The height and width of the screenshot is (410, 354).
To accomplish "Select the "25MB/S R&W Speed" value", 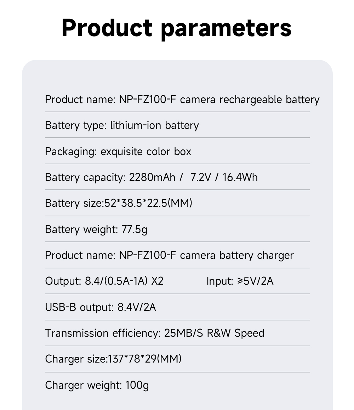I will [214, 333].
